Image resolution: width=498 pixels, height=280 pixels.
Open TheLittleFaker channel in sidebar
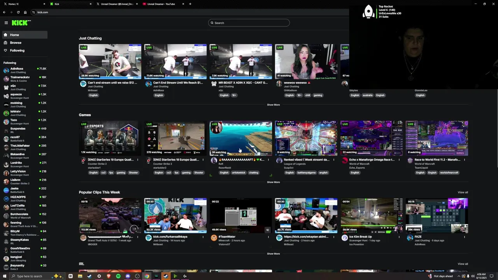(25, 147)
